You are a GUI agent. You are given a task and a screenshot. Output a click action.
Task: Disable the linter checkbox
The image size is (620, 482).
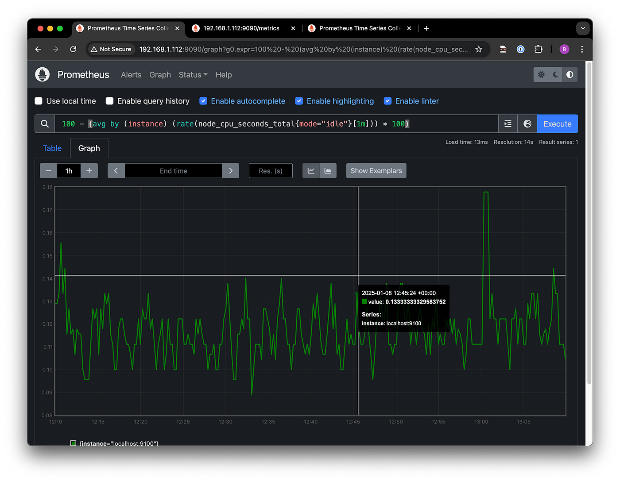click(x=387, y=101)
